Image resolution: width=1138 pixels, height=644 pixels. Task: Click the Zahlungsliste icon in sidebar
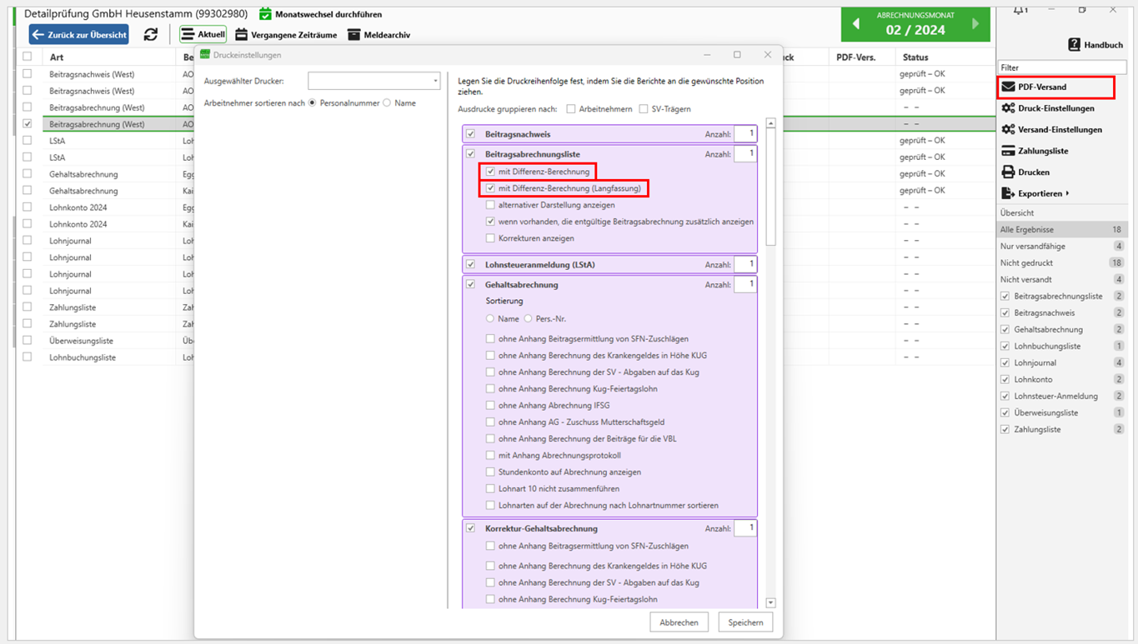point(1009,151)
